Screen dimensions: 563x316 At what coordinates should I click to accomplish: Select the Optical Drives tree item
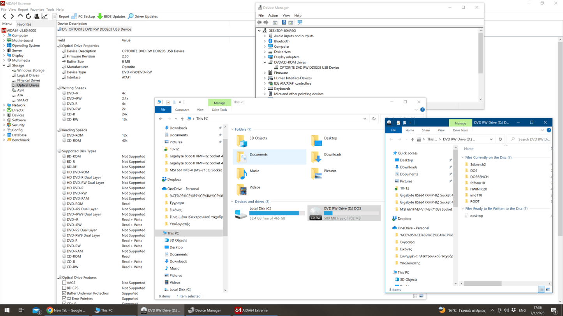28,85
